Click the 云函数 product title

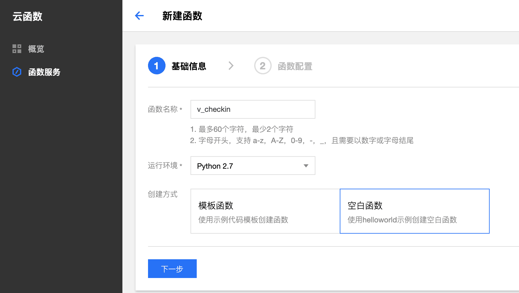(27, 16)
